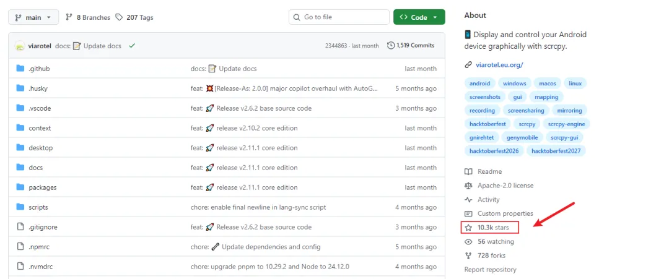Select the android topic tag
This screenshot has height=279, width=669.
click(x=479, y=84)
